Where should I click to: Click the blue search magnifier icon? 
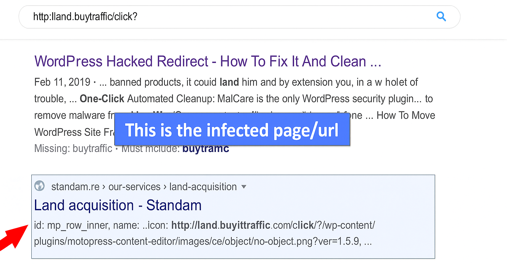[441, 16]
